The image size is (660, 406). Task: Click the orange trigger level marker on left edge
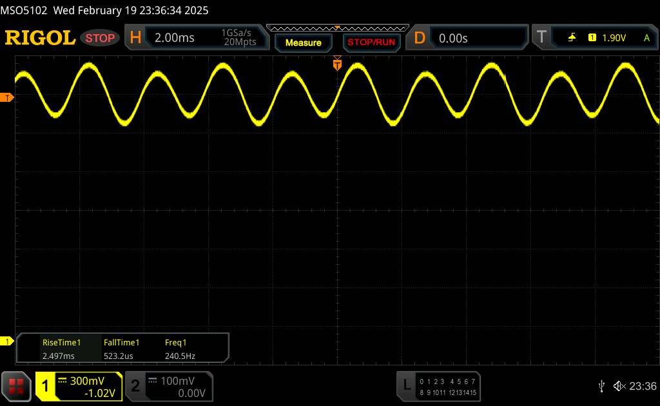[x=6, y=97]
